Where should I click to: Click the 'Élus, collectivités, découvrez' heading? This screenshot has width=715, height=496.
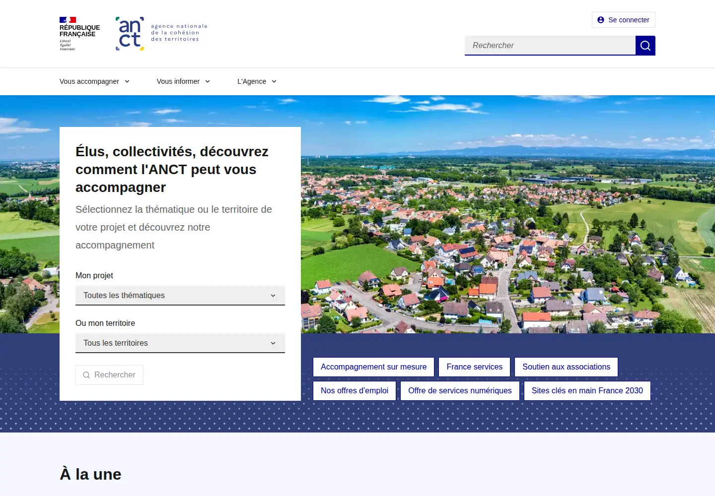click(x=172, y=170)
